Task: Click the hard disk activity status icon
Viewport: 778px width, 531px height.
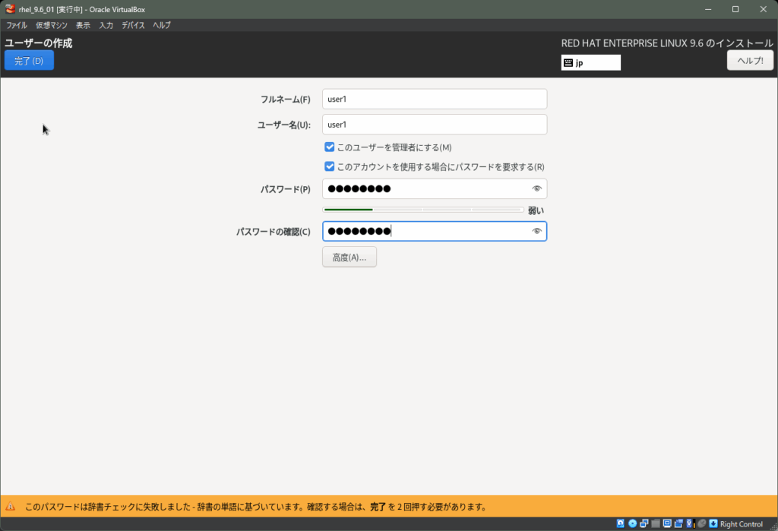Action: [x=620, y=523]
